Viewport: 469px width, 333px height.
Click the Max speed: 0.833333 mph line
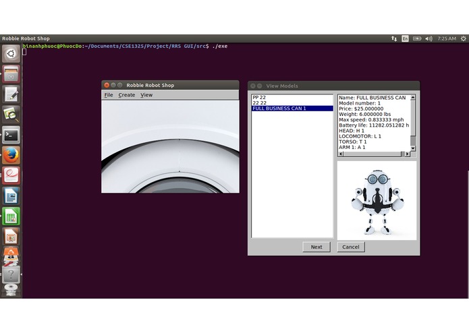tap(371, 120)
